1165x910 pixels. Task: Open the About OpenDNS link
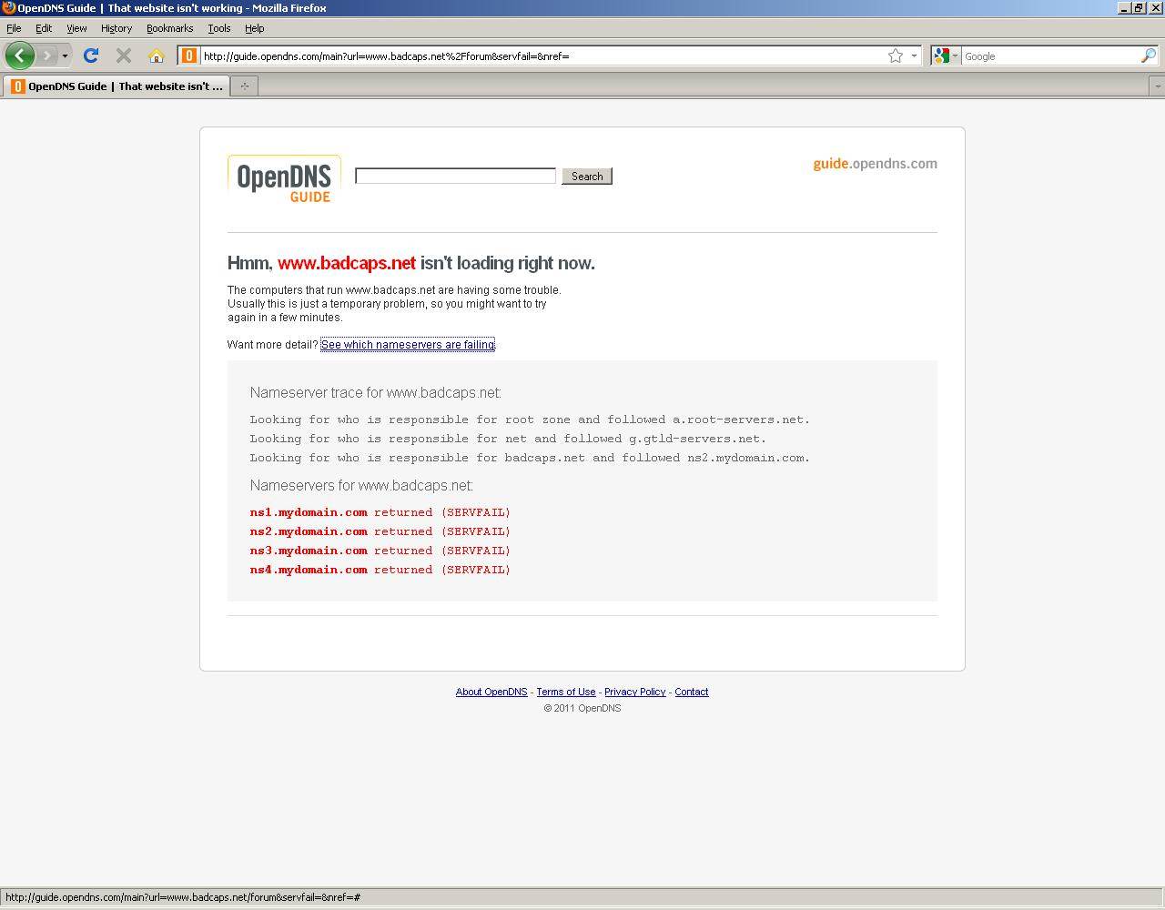click(x=491, y=692)
